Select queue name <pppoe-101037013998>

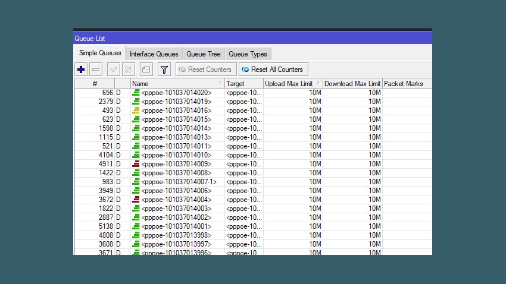177,235
